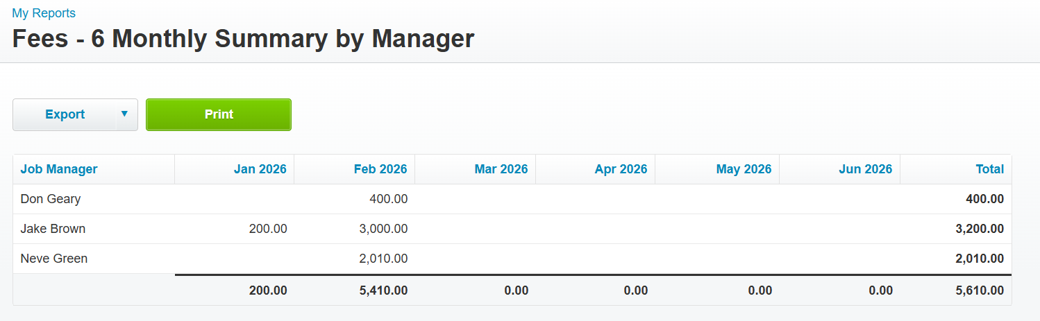Sort by Jun 2026 column header

865,169
